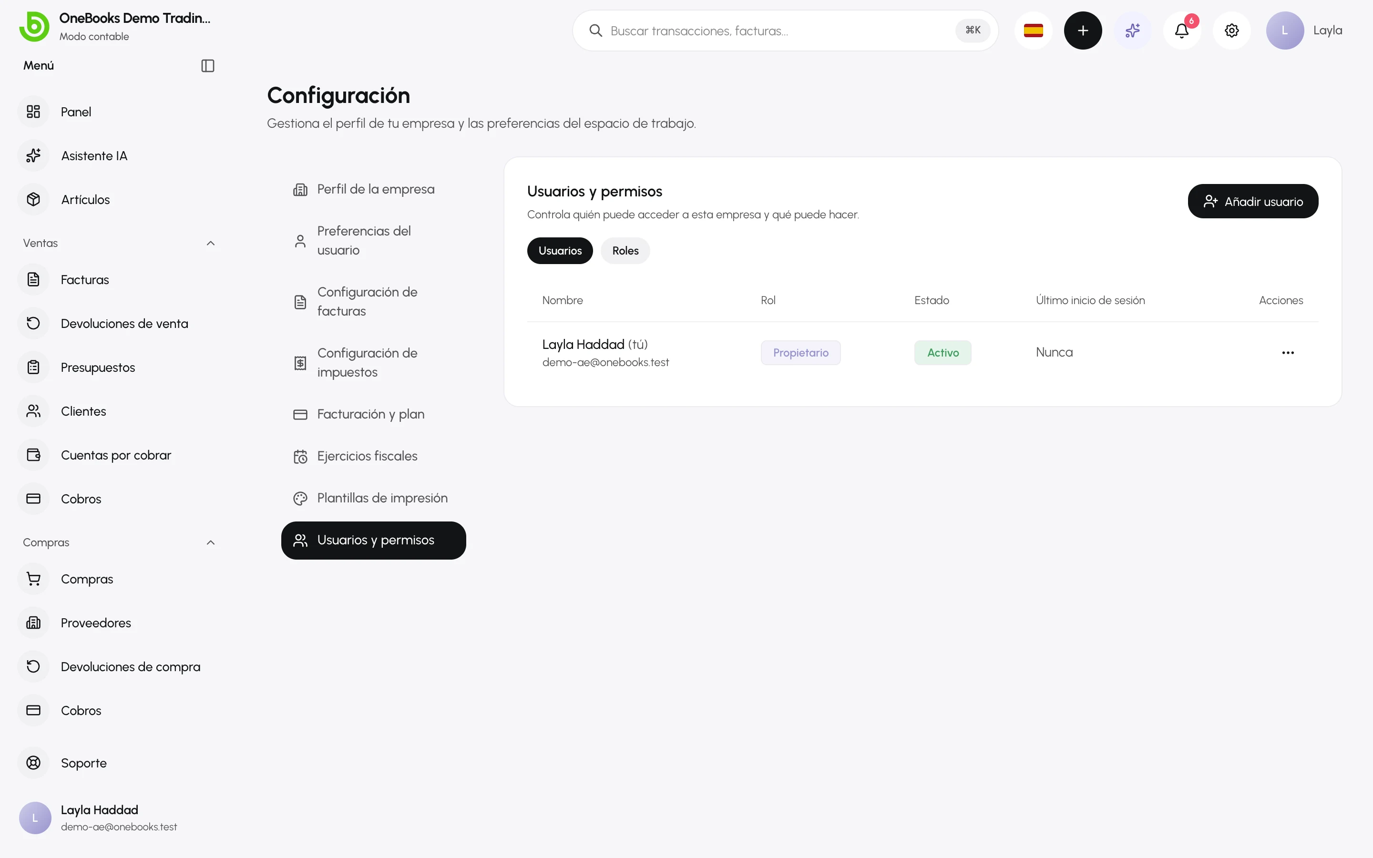Screen dimensions: 1373x858
Task: Click the Añadir usuario button
Action: coord(1253,202)
